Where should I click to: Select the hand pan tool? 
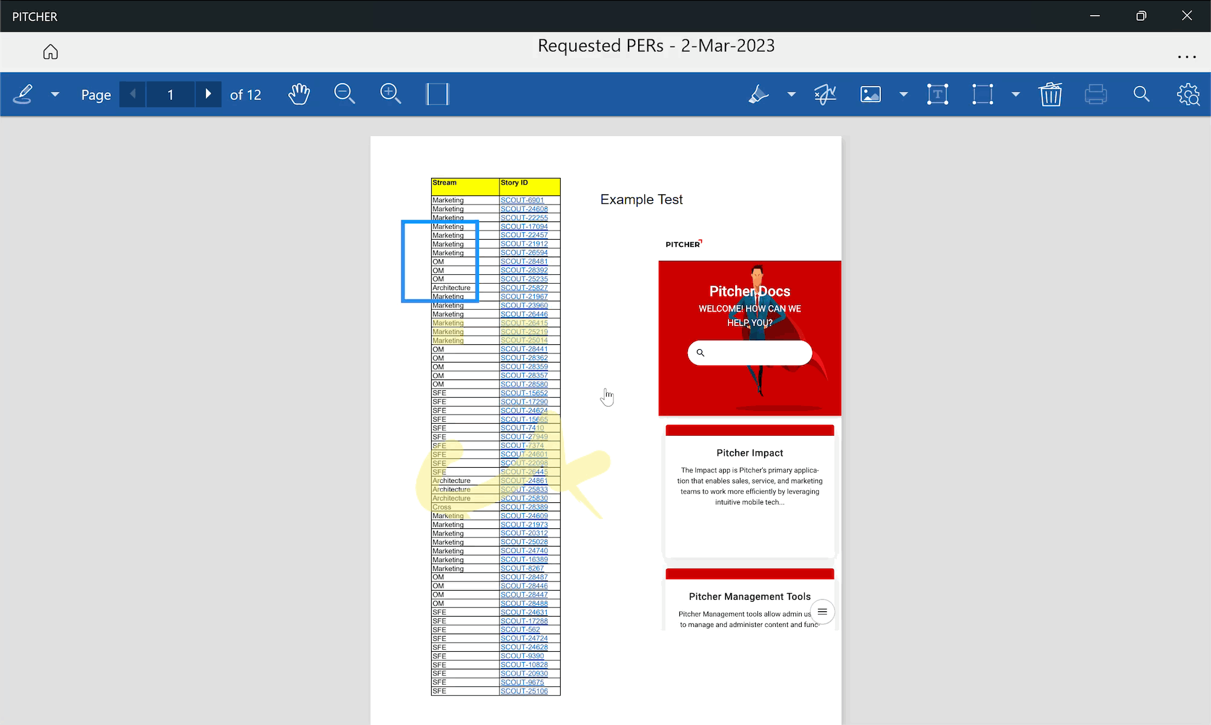point(299,94)
